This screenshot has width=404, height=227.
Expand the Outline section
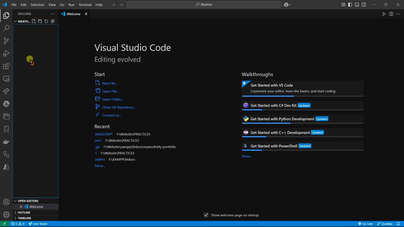(x=24, y=212)
